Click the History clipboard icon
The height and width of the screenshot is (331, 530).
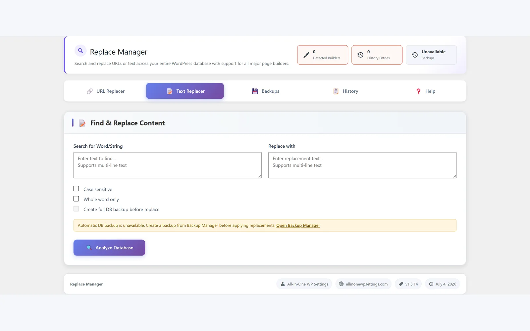tap(336, 91)
